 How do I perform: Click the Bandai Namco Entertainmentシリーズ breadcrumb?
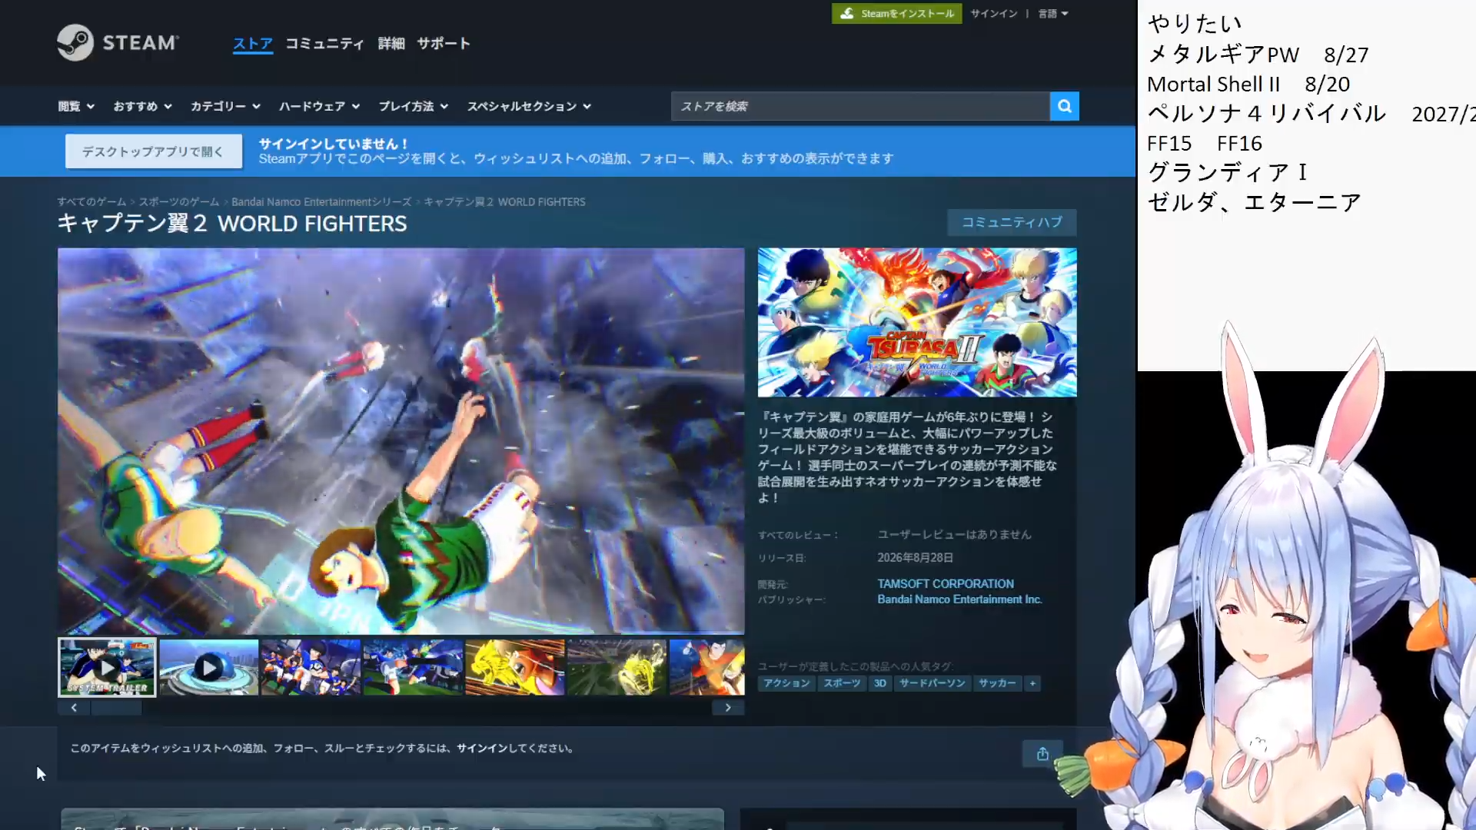pos(321,202)
